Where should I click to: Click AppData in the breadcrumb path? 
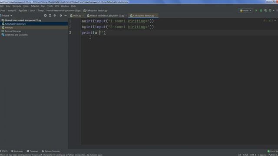pos(23,10)
